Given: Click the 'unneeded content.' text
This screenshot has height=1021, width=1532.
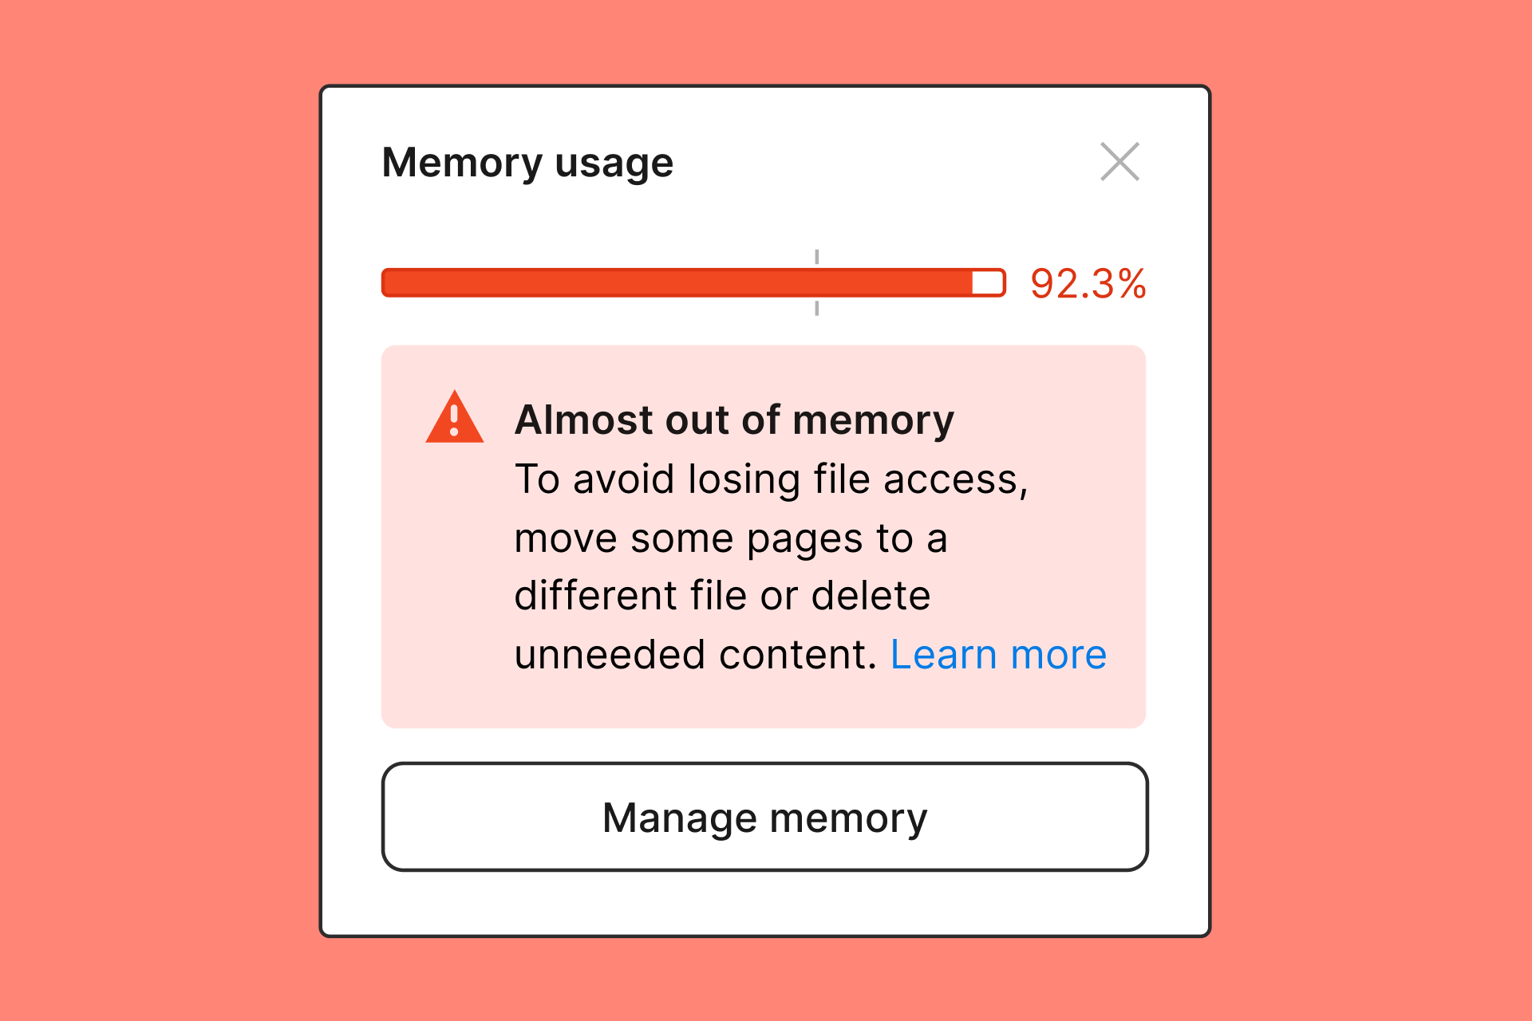Looking at the screenshot, I should coord(696,655).
